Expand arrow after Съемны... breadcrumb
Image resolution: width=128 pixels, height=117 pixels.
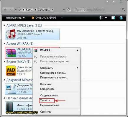[52, 10]
